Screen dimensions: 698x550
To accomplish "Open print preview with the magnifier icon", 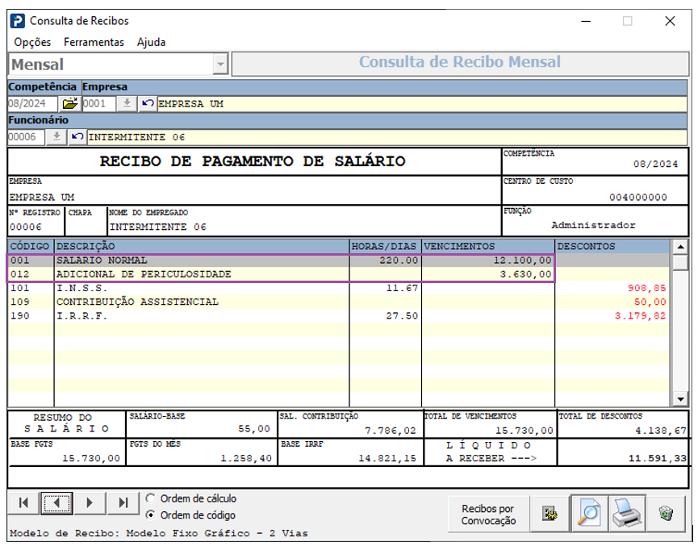I will point(589,514).
